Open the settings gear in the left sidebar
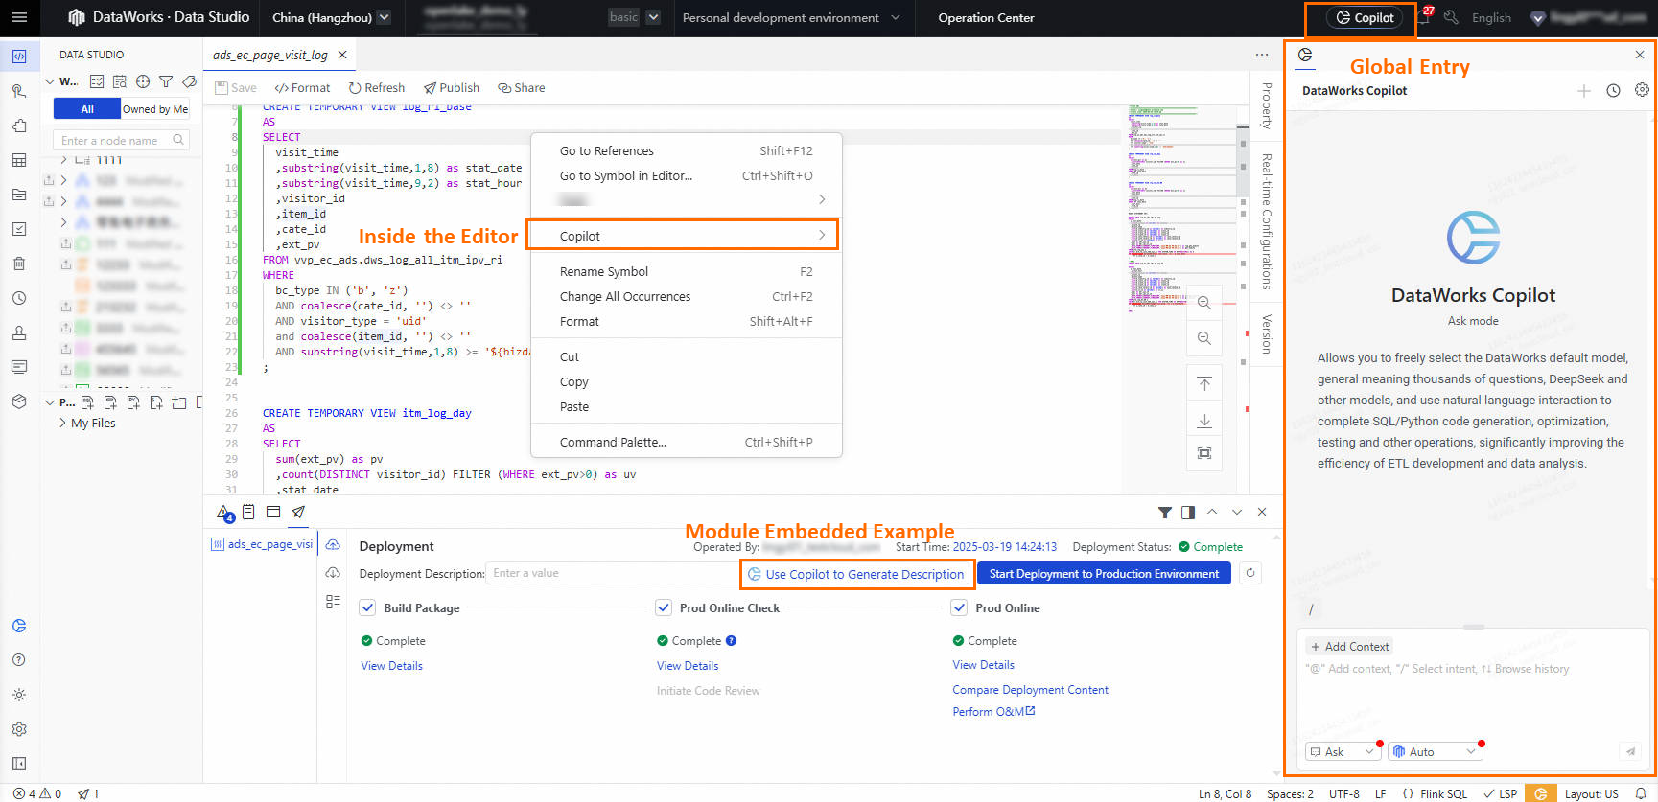The height and width of the screenshot is (802, 1658). pyautogui.click(x=19, y=729)
